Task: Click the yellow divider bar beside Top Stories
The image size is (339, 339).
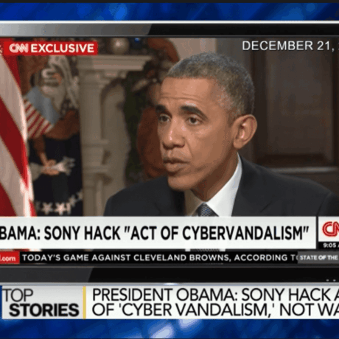Action: coord(84,302)
